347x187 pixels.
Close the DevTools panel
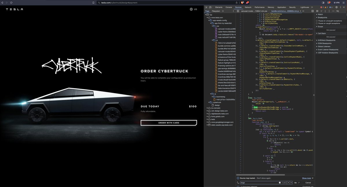[344, 7]
